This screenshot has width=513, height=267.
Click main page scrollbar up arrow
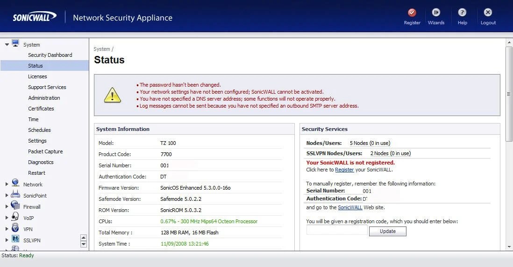[509, 42]
